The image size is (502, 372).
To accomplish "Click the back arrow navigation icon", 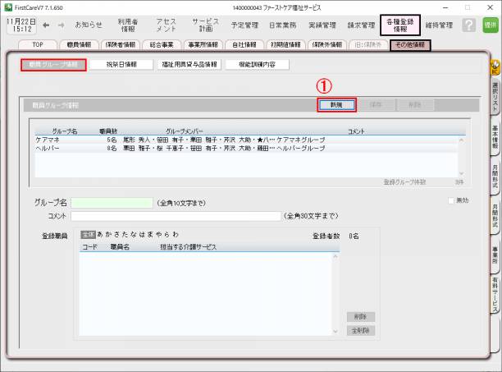I will pyautogui.click(x=46, y=25).
